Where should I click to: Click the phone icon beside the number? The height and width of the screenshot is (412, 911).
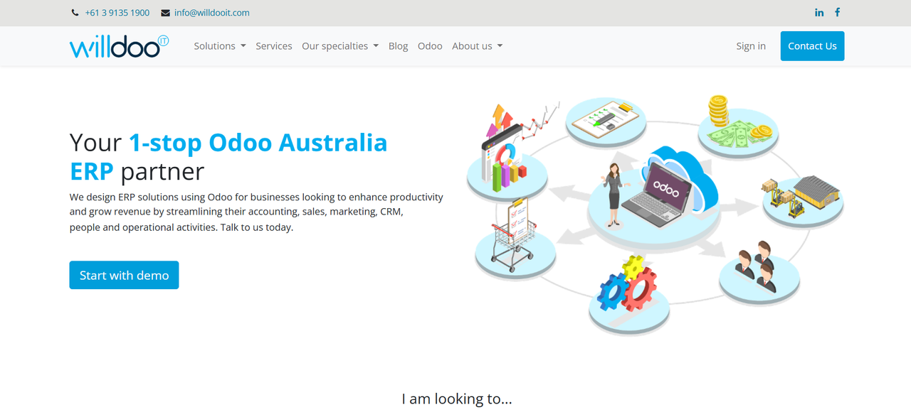pos(75,13)
